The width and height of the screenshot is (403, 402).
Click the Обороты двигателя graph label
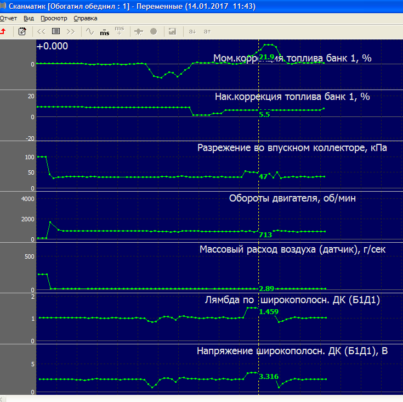tap(292, 198)
